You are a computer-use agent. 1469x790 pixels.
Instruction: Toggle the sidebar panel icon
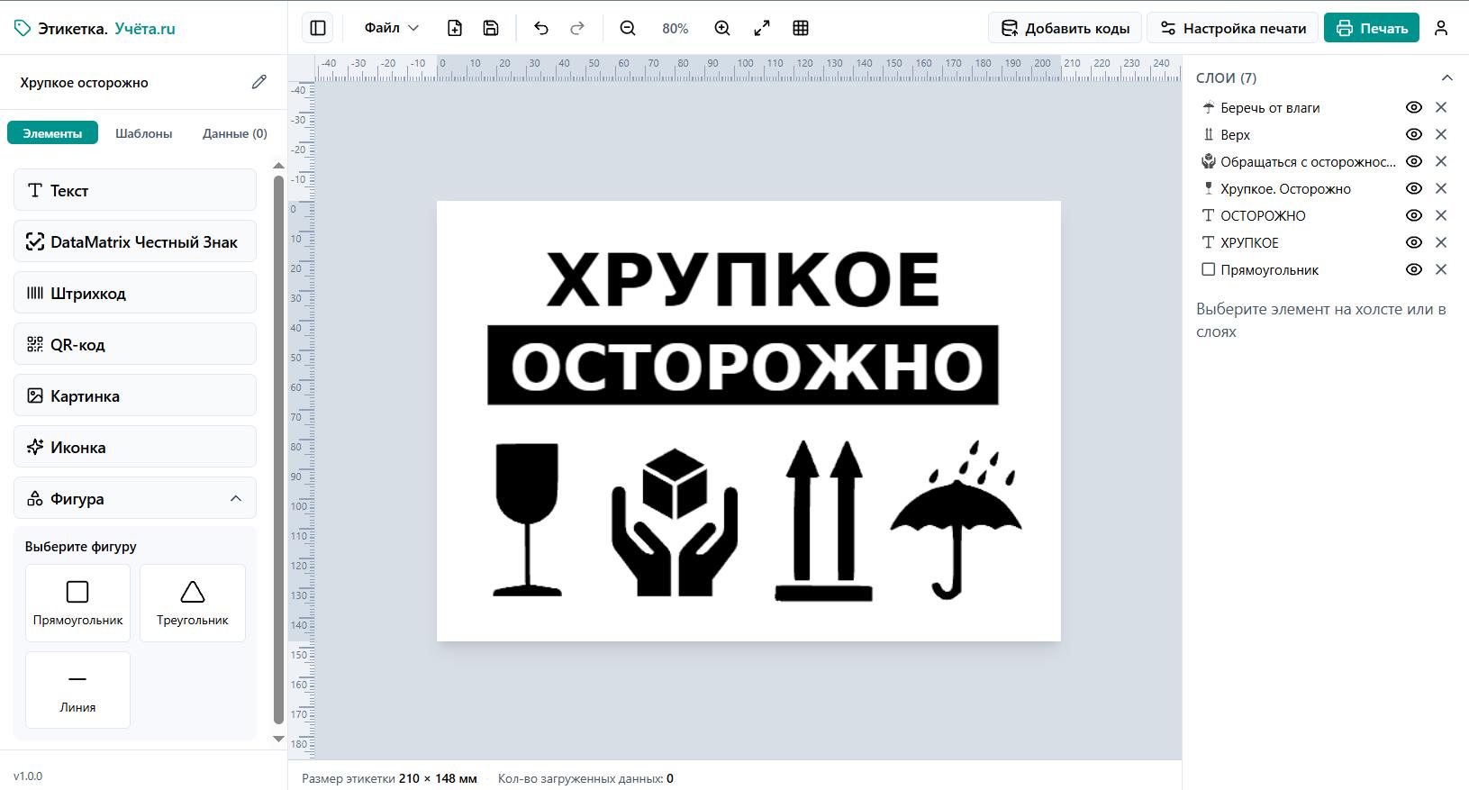click(318, 28)
